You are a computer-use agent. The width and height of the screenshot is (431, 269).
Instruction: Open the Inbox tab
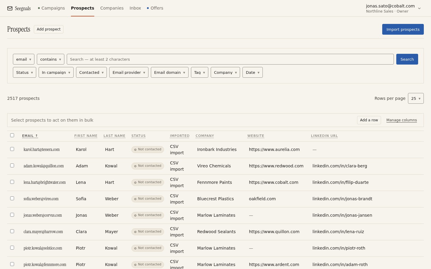tap(135, 8)
